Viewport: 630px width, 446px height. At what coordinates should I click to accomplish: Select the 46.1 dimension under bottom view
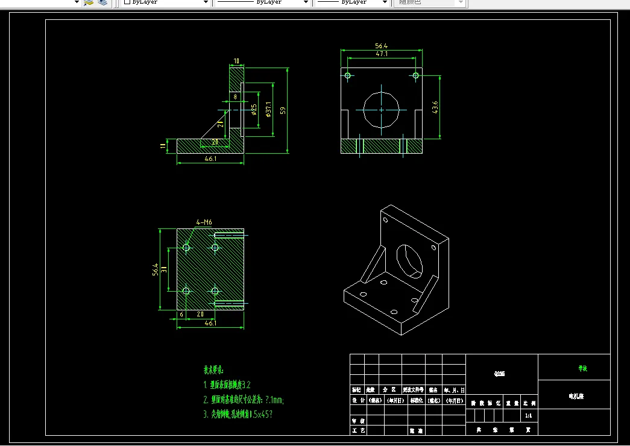pyautogui.click(x=210, y=322)
